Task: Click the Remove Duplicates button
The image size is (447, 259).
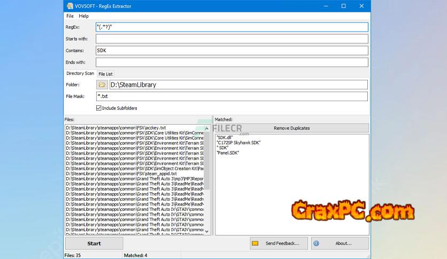Action: point(291,128)
